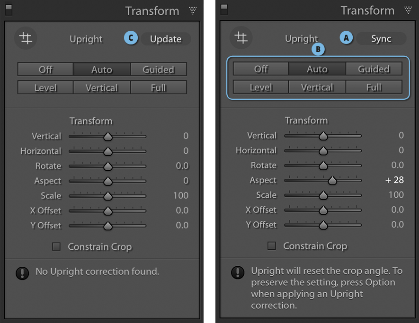Select Guided Upright tool icon in left panel
Viewport: 419px width, 323px height.
26,39
